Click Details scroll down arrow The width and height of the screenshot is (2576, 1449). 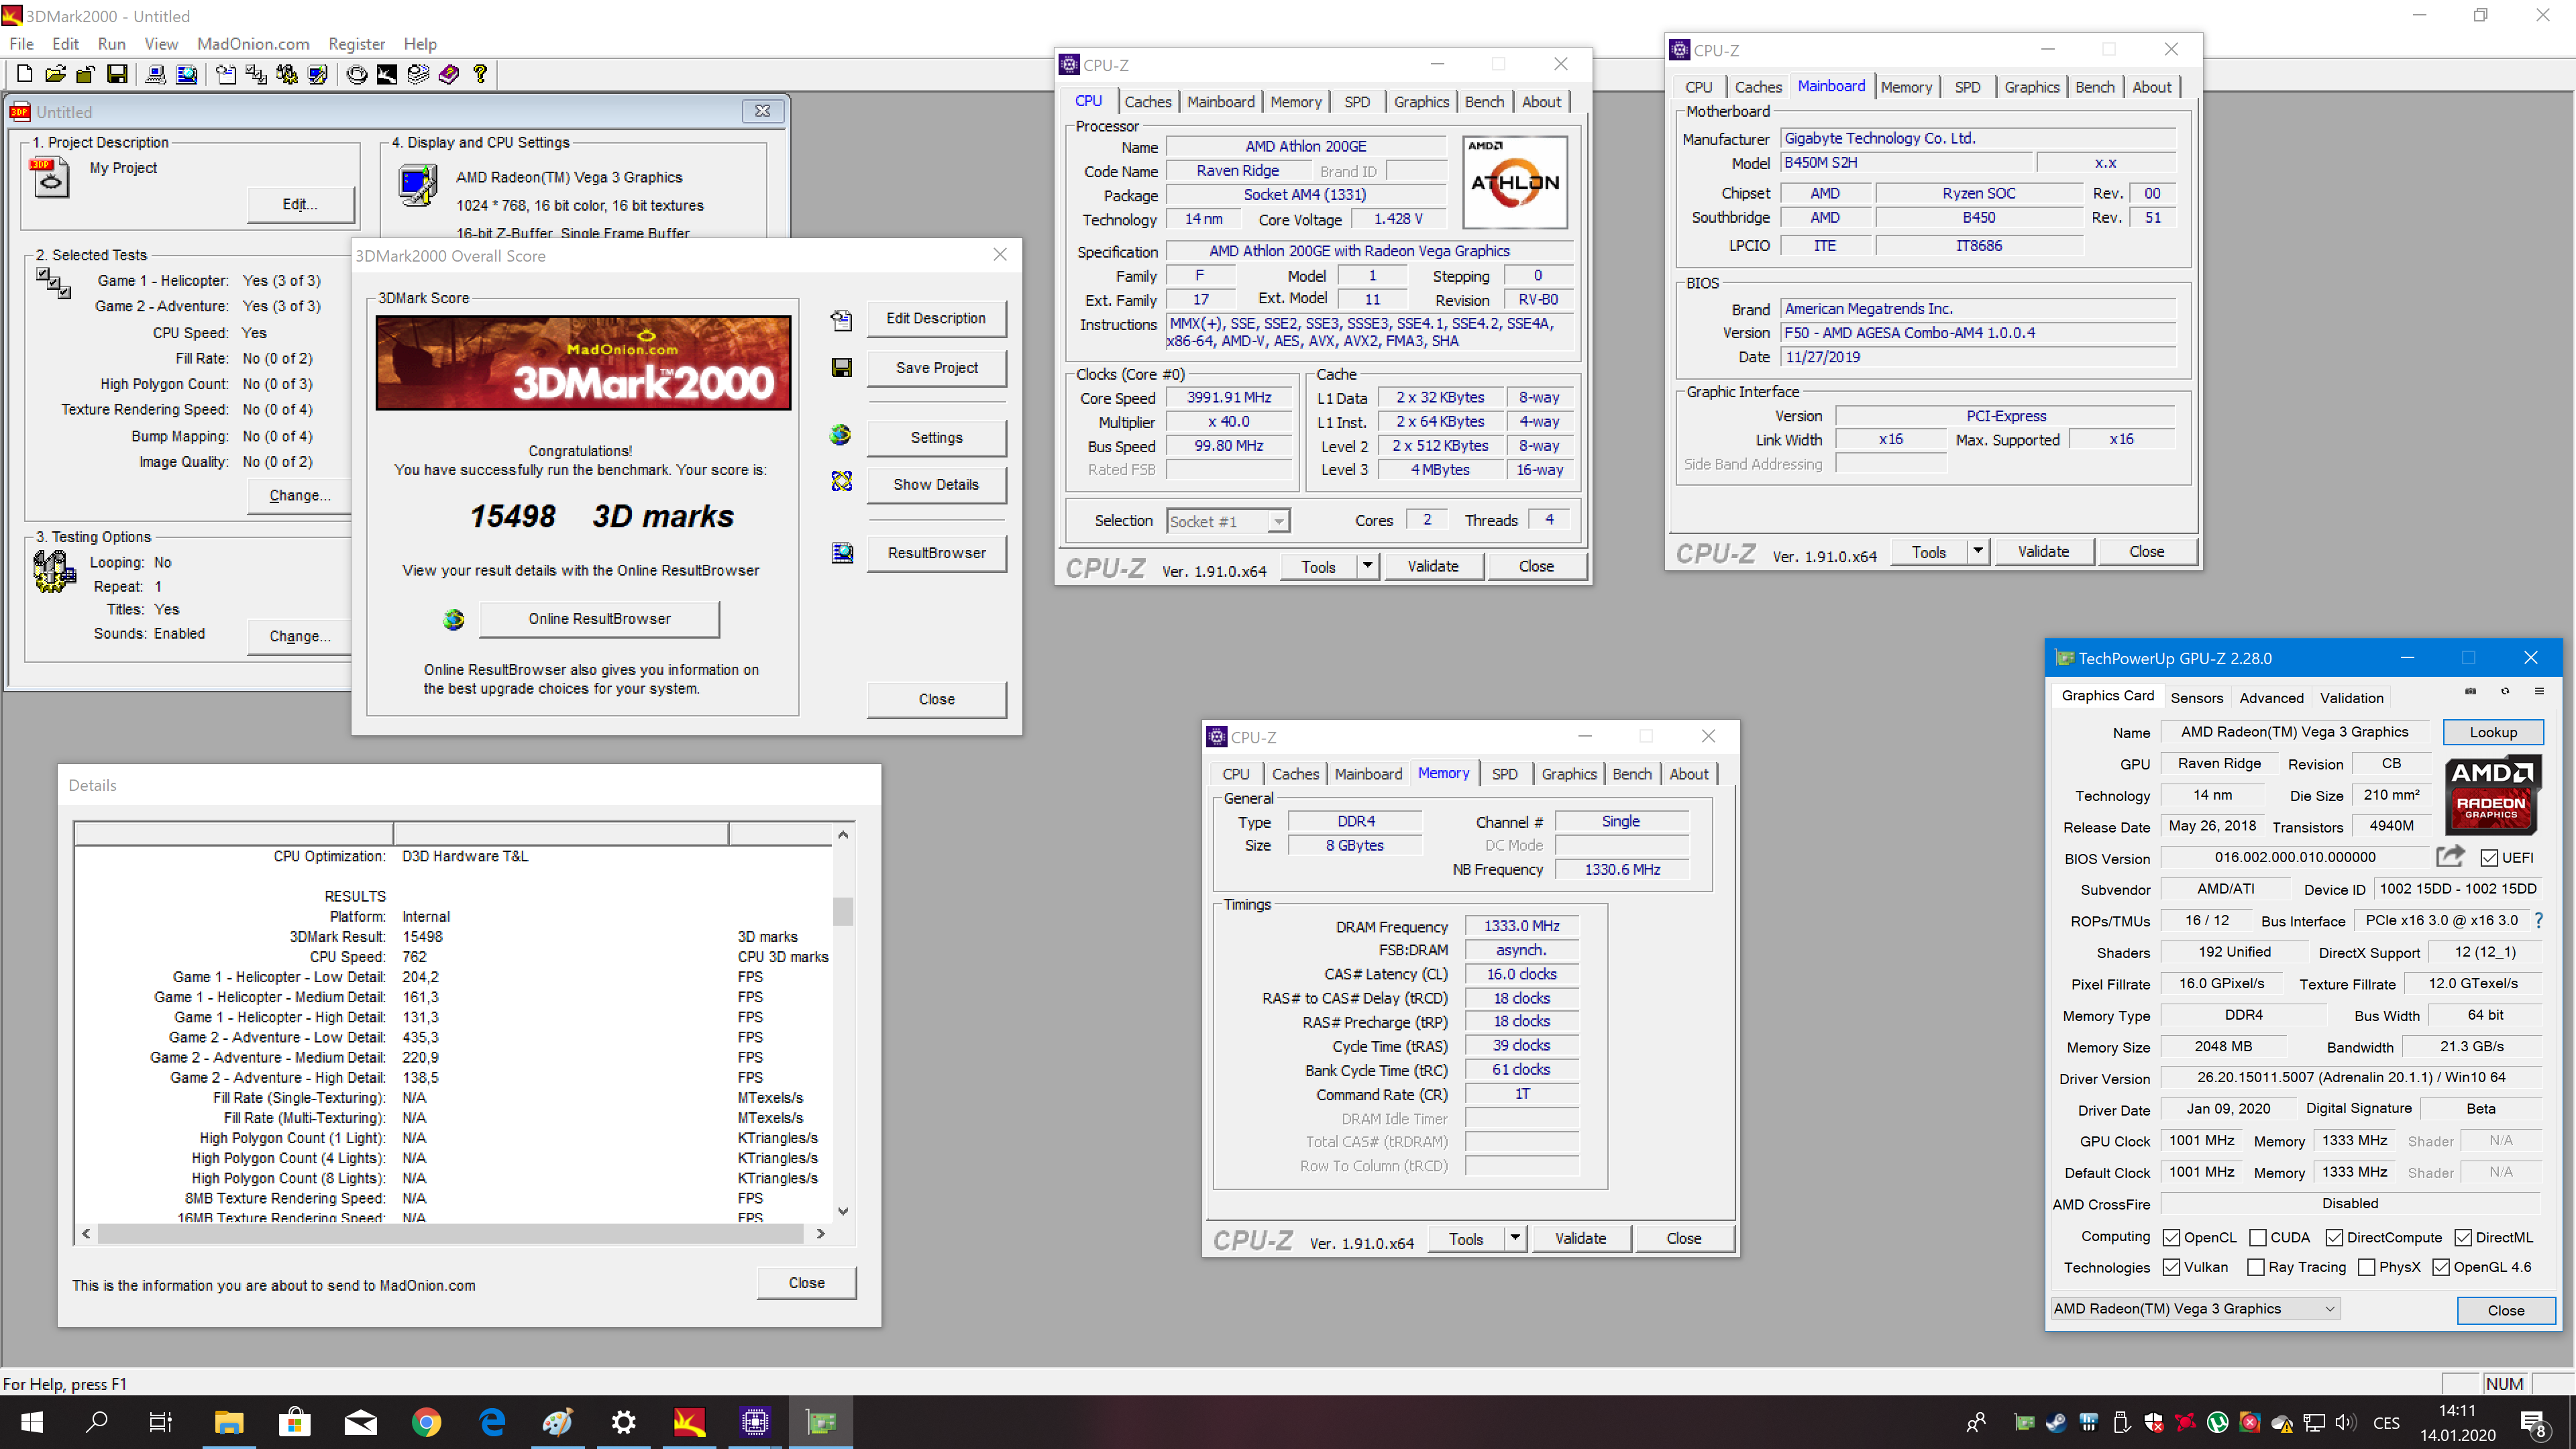pyautogui.click(x=843, y=1211)
